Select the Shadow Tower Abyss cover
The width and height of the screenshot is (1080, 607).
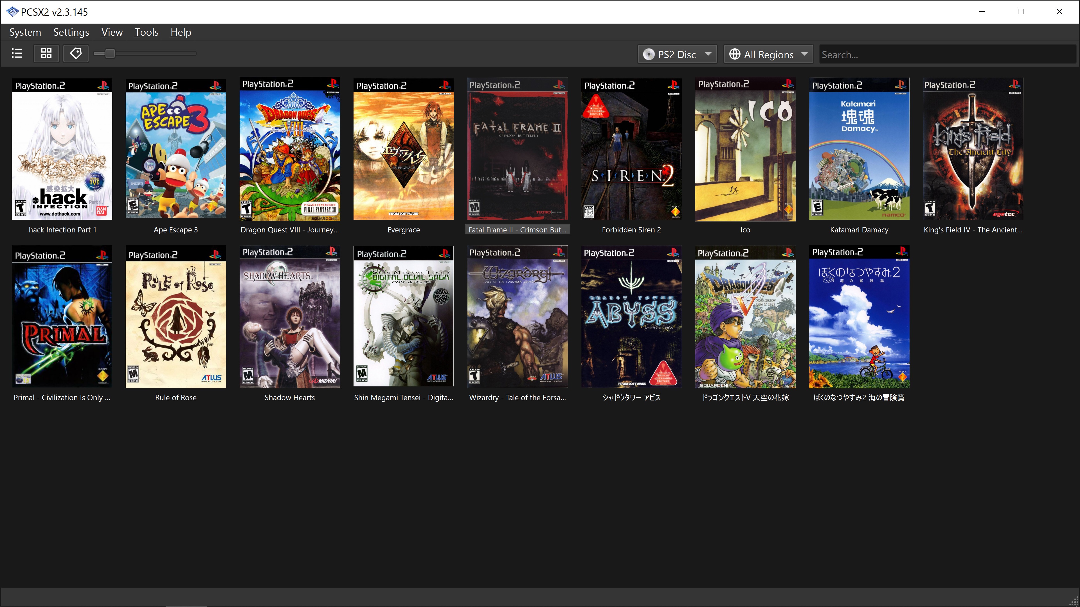[631, 317]
